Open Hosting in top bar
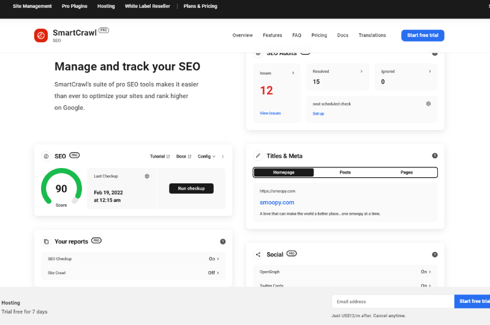490x325 pixels. click(106, 6)
